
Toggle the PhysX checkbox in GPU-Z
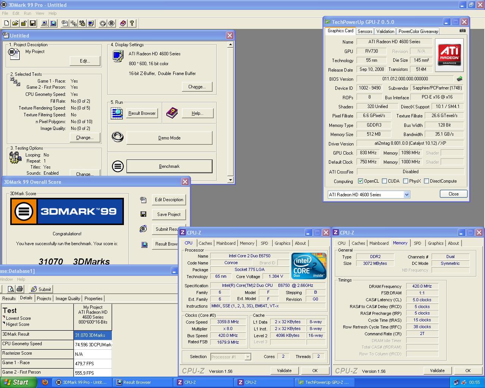(405, 181)
